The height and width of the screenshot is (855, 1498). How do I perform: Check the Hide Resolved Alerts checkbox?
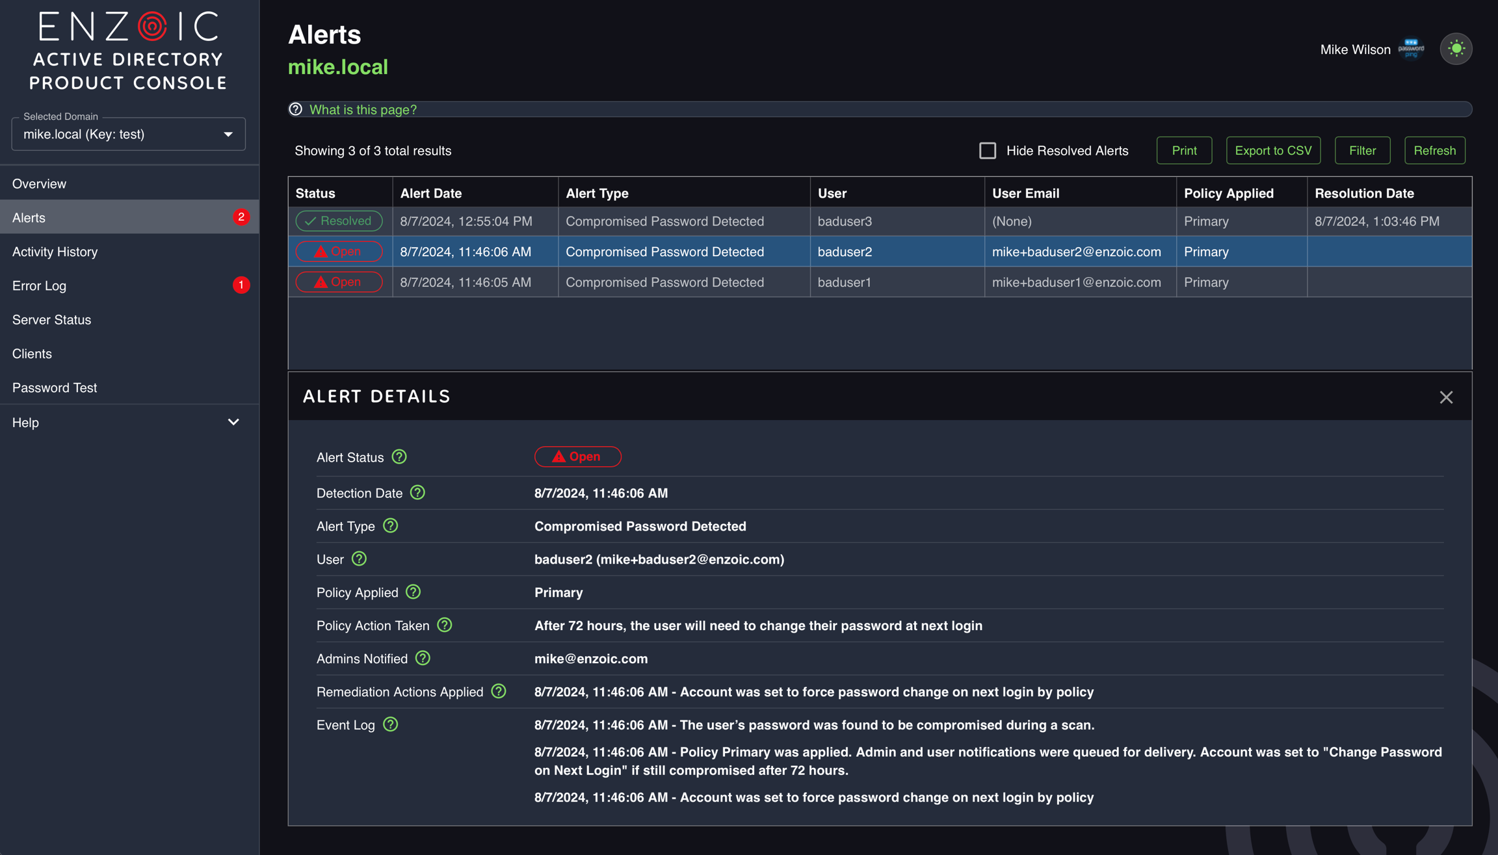(x=987, y=151)
